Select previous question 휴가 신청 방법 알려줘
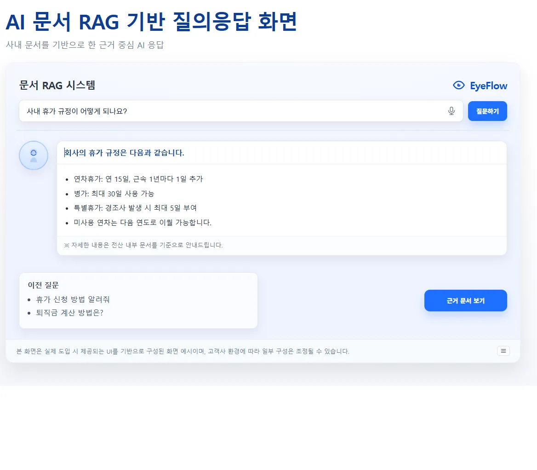 click(x=73, y=299)
